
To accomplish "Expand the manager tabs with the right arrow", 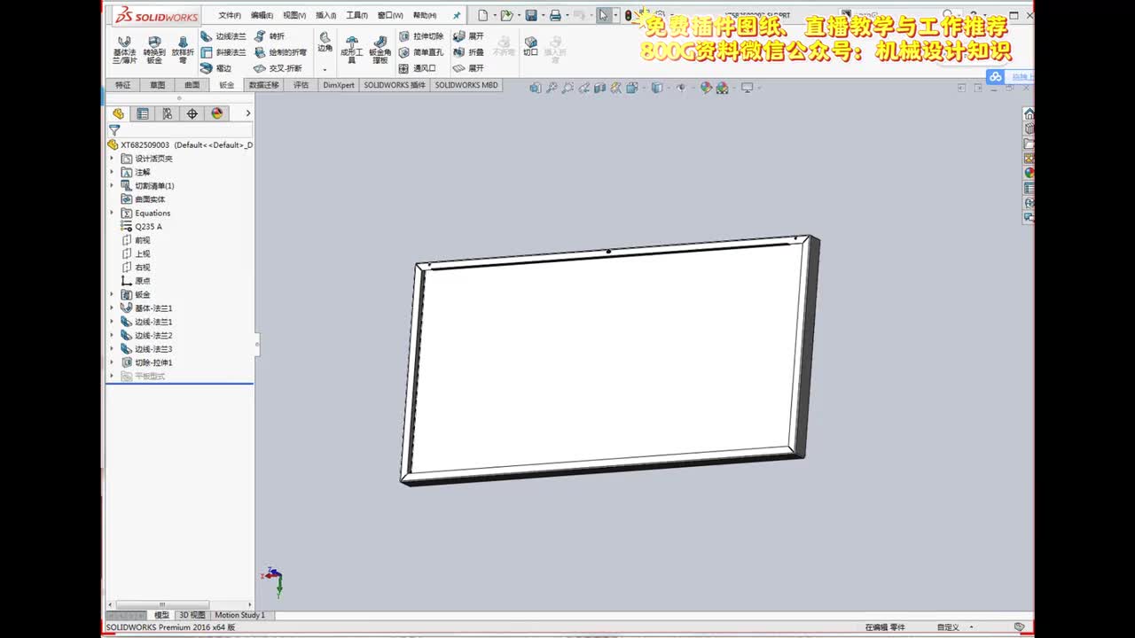I will (248, 113).
